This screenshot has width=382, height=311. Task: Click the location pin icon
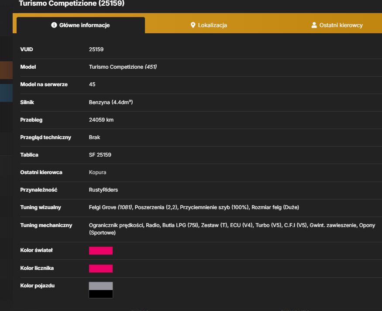[193, 25]
